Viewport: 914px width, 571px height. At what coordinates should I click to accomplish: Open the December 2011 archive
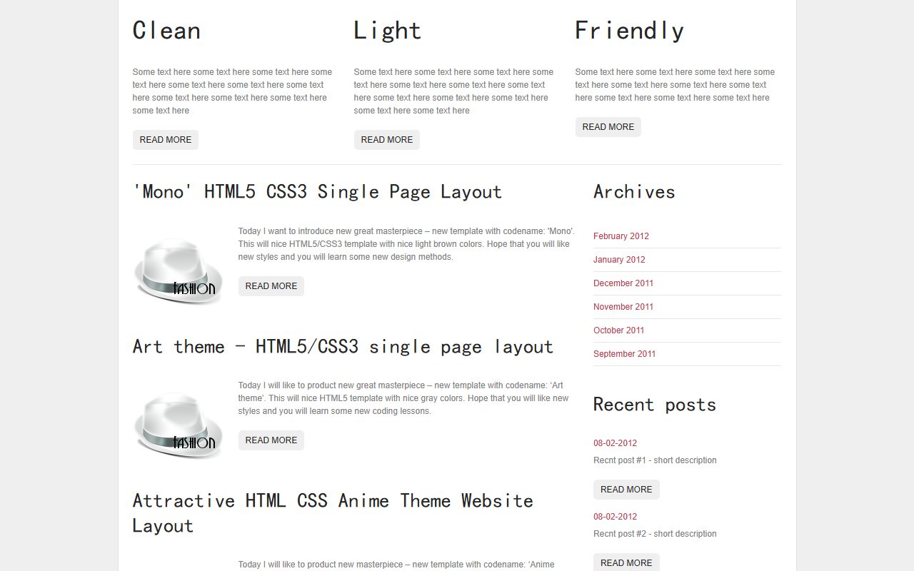tap(623, 283)
